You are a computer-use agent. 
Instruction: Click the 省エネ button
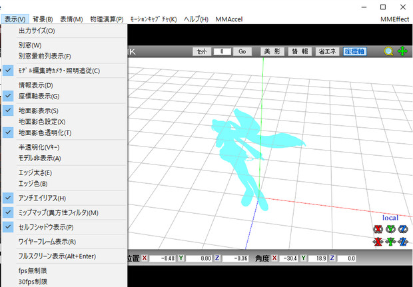[x=327, y=51]
